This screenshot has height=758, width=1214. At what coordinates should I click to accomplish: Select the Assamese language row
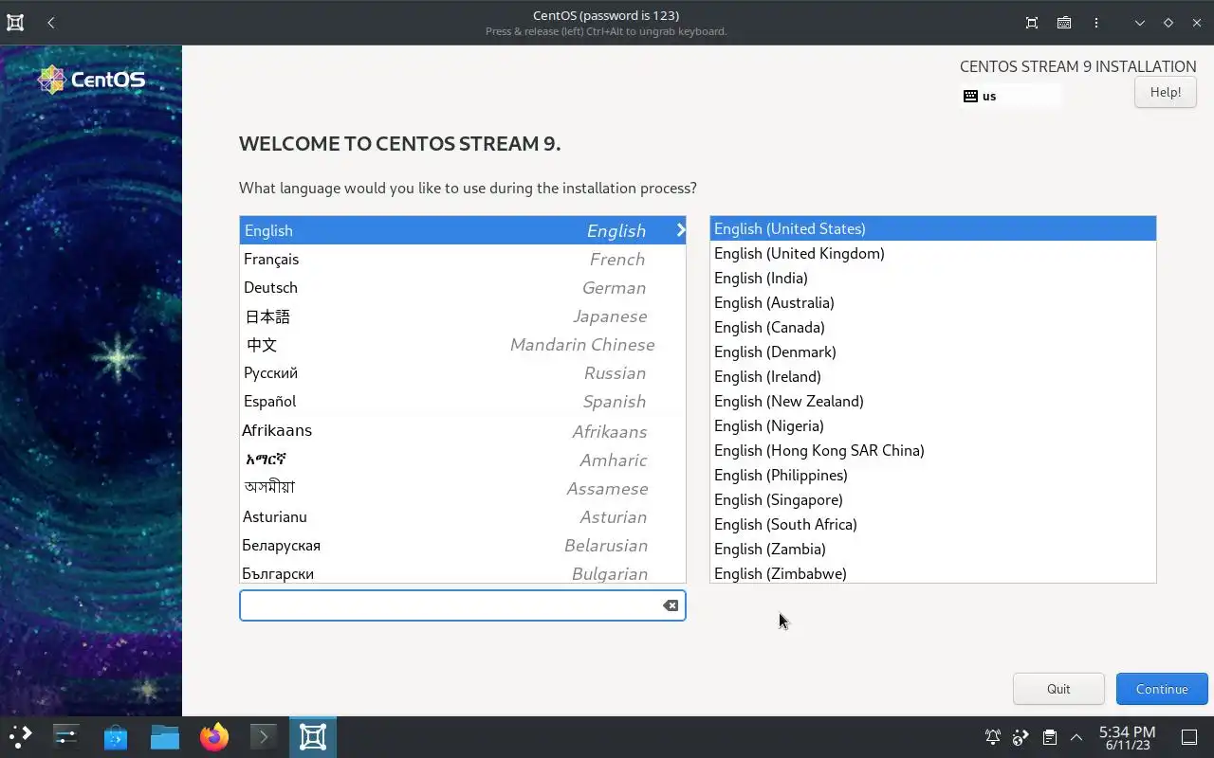[463, 488]
